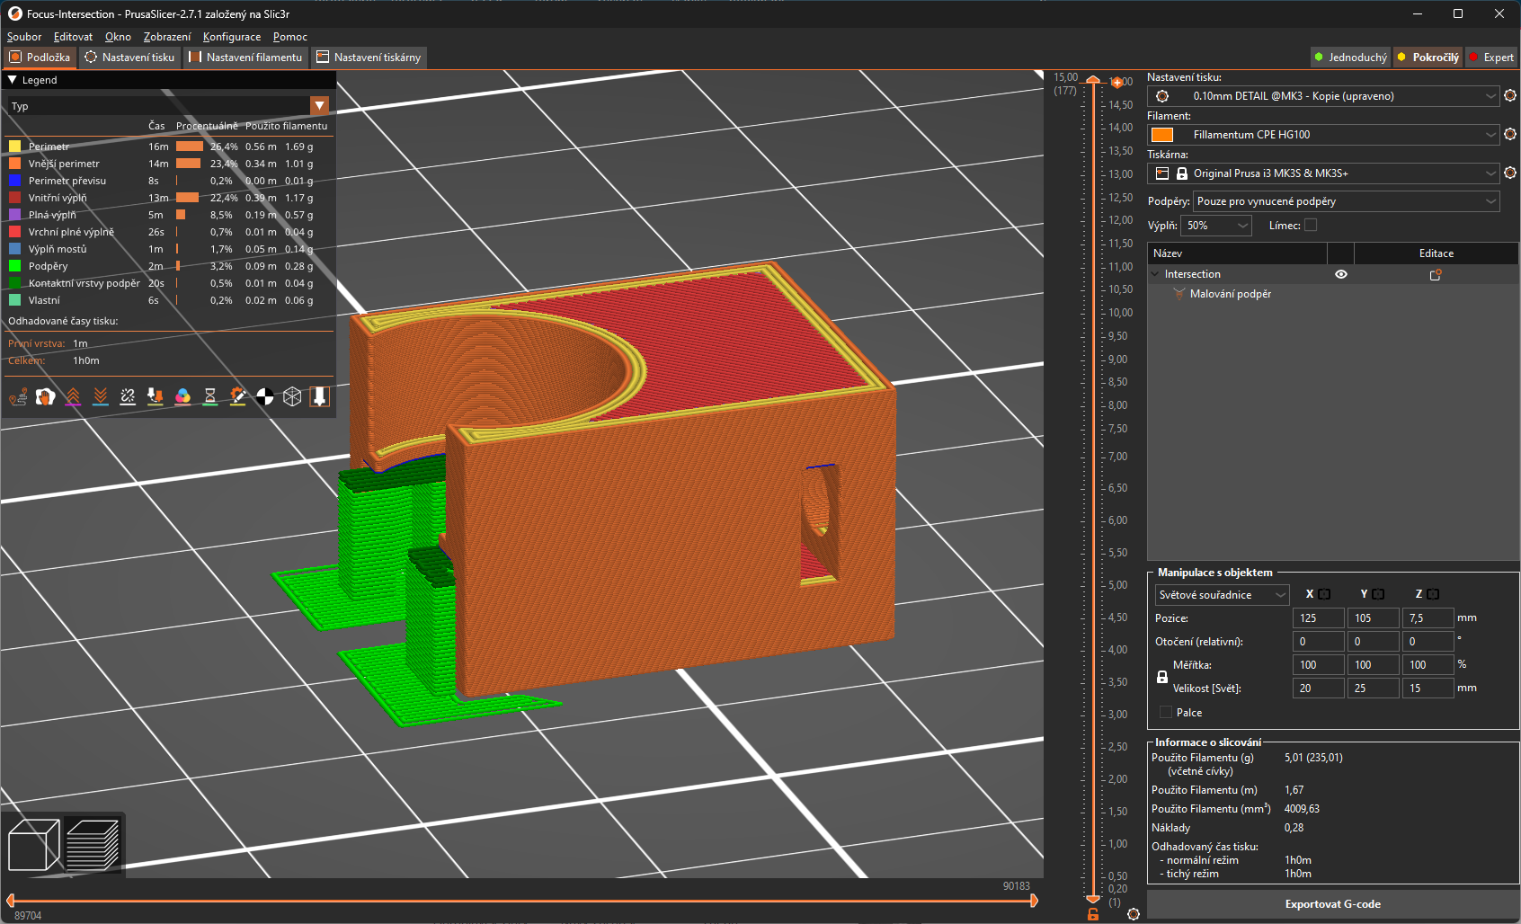Open the Konfigurace menu
Image resolution: width=1521 pixels, height=924 pixels.
coord(232,37)
